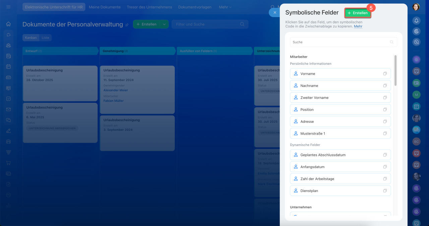Viewport: 429px width, 226px height.
Task: Open Fabian Müller profile link
Action: click(114, 101)
